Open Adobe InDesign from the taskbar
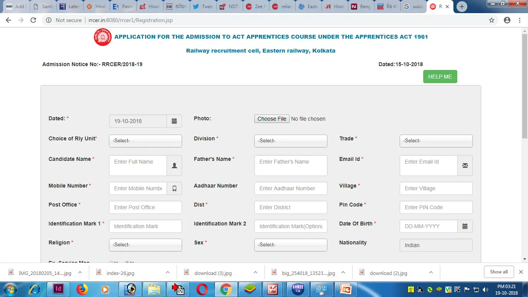 (59, 289)
